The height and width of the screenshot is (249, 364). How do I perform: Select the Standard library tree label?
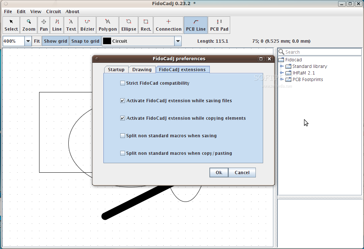pos(310,66)
